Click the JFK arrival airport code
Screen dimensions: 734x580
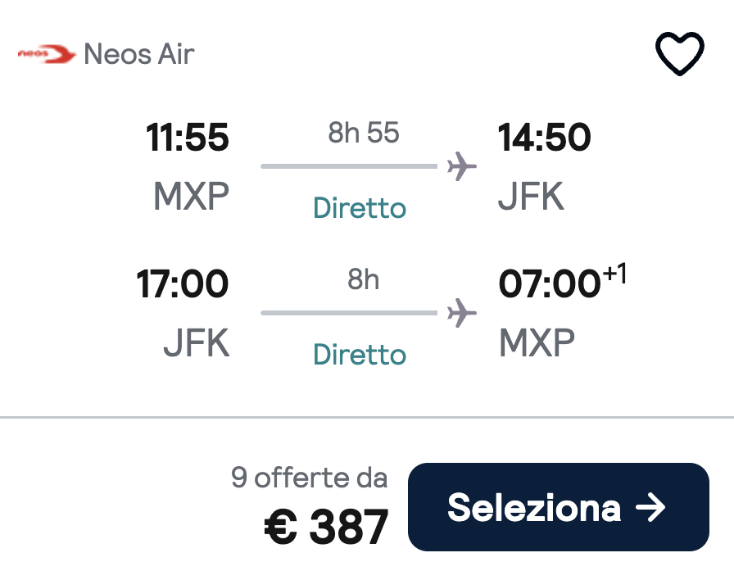pos(530,195)
